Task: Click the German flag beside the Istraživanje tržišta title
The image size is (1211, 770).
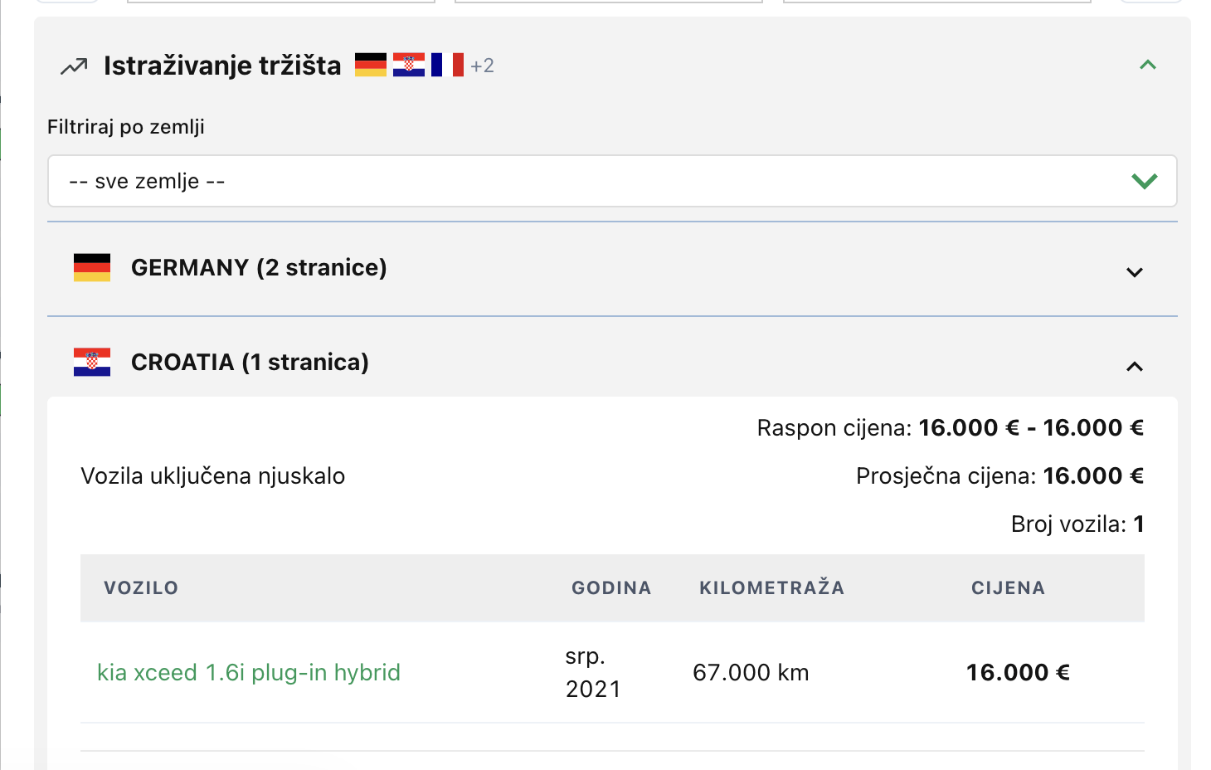Action: point(370,65)
